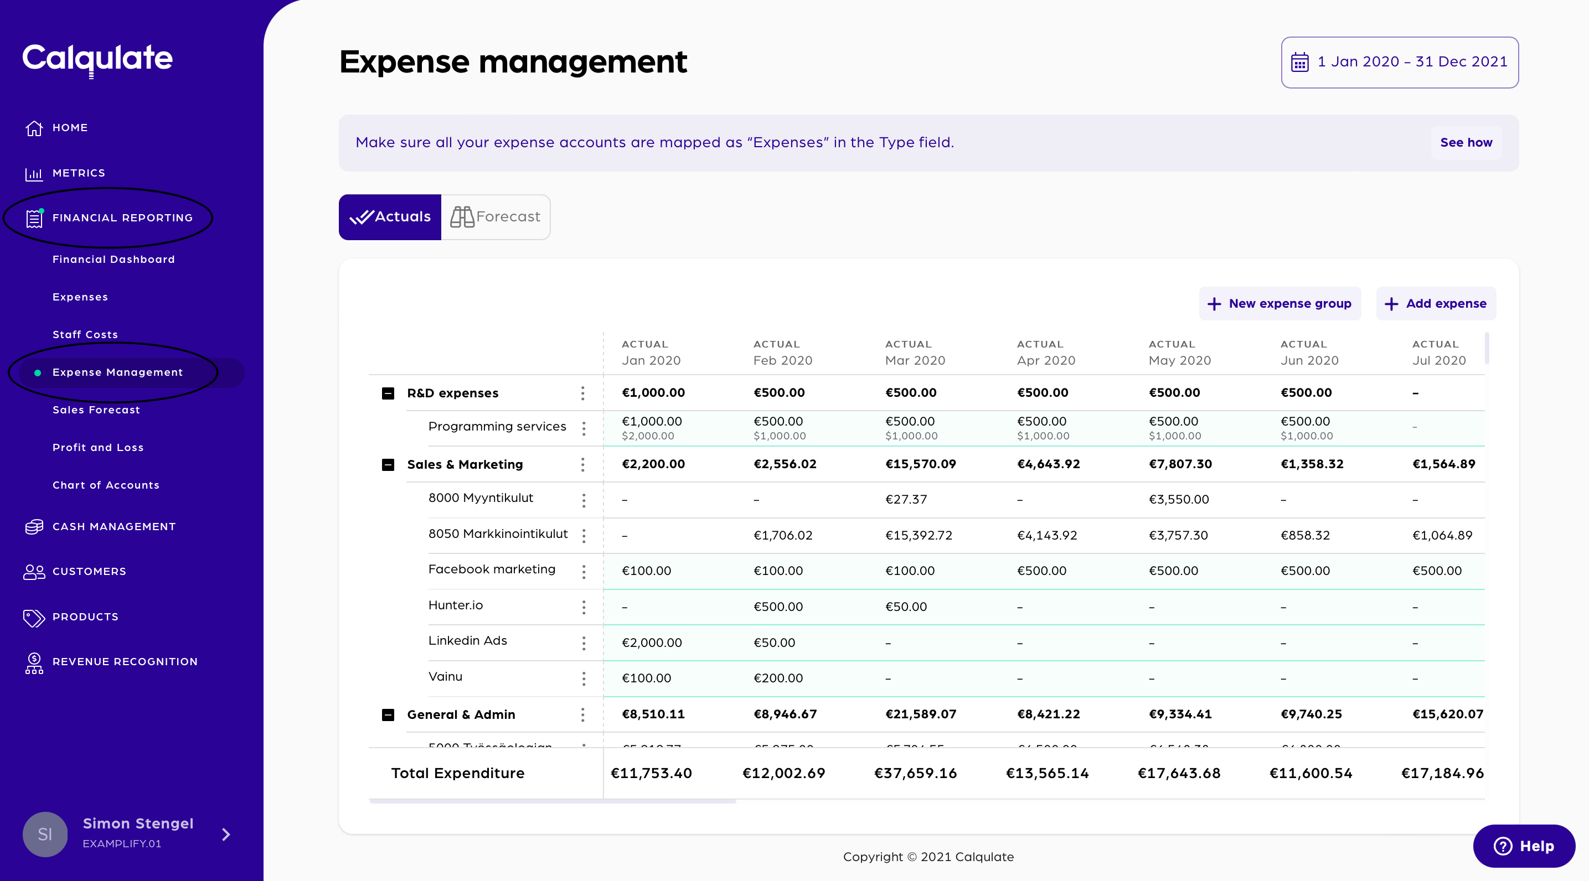
Task: Open Profit and Loss submenu item
Action: pyautogui.click(x=98, y=448)
